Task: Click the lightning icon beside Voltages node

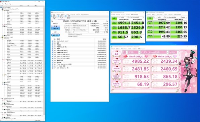Action: tap(4, 11)
